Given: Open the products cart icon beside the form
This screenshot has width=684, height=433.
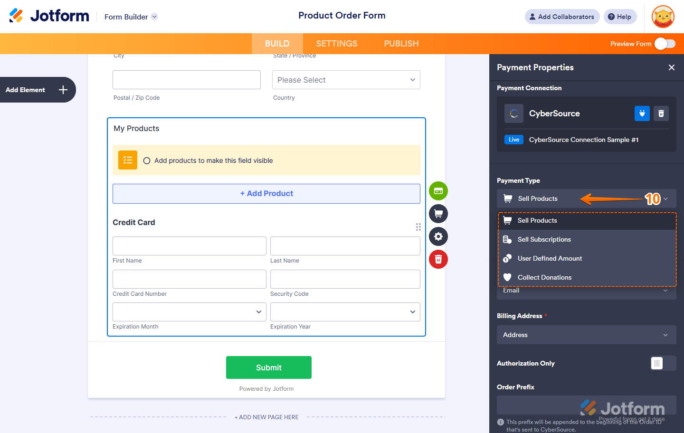Looking at the screenshot, I should coord(438,214).
